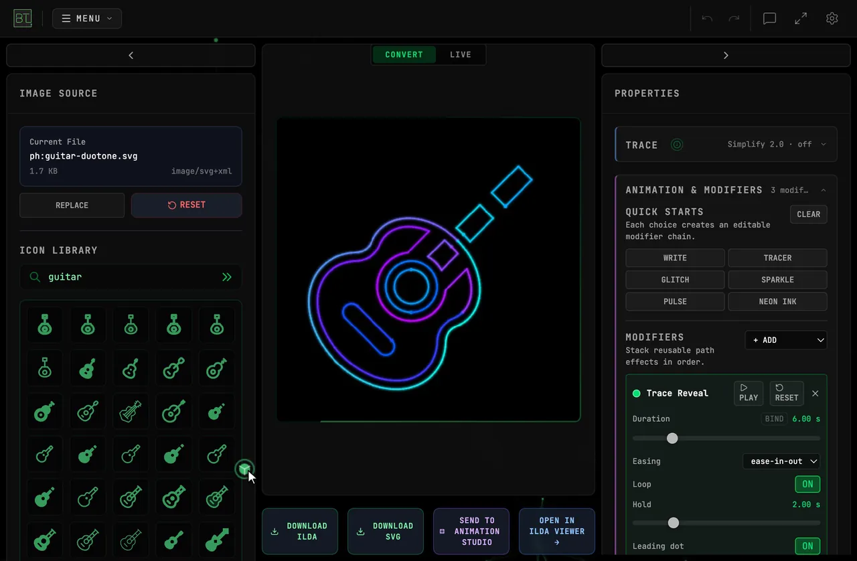
Task: Choose the TRACER quick start
Action: (x=777, y=258)
